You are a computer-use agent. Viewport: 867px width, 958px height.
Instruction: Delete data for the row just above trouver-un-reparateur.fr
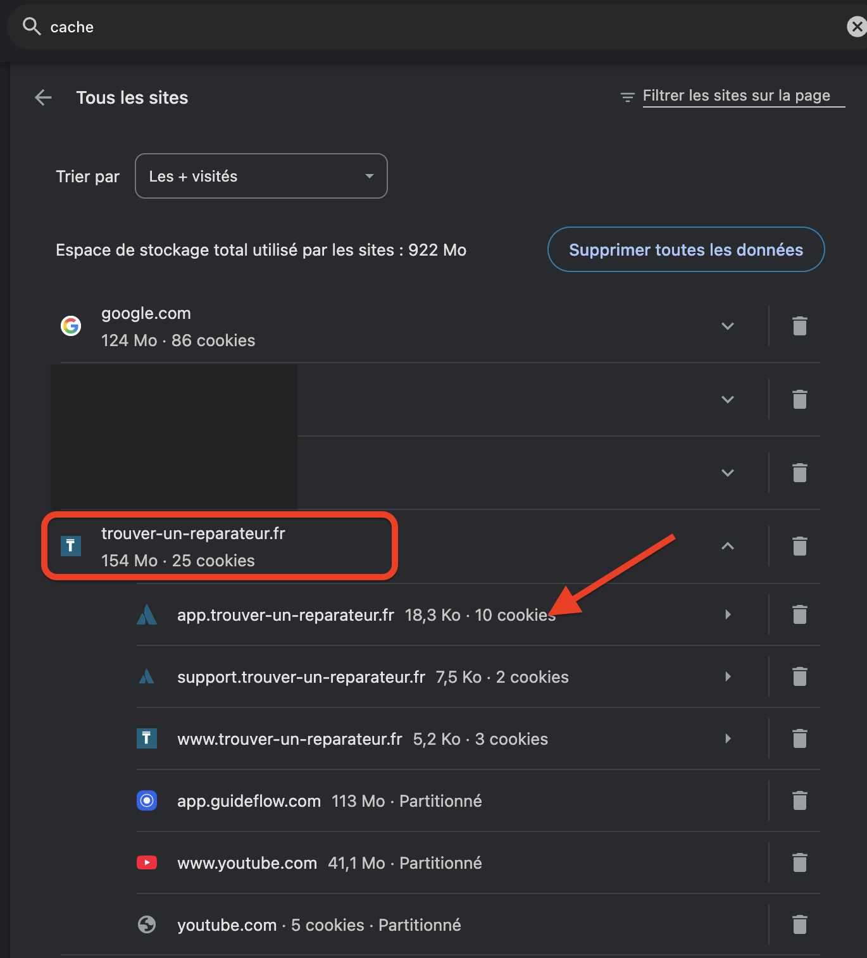800,473
